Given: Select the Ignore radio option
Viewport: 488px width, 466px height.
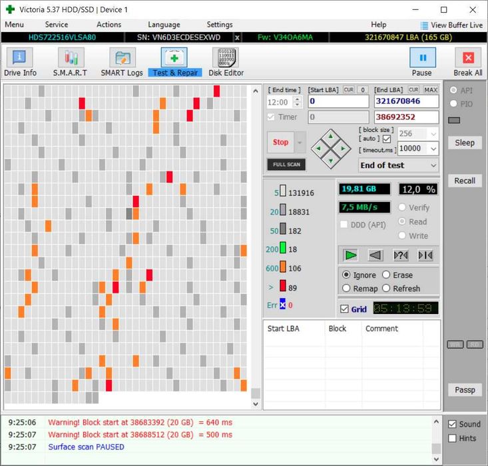Looking at the screenshot, I should (346, 275).
